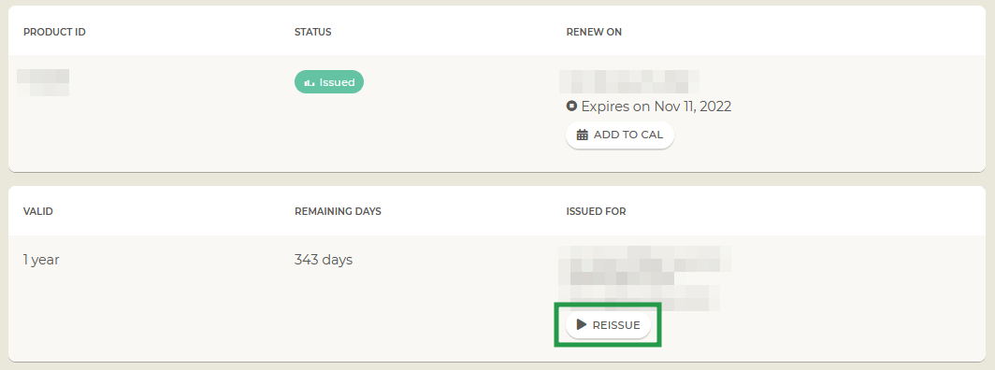This screenshot has height=370, width=995.
Task: Select the green Issued status badge
Action: [x=329, y=81]
